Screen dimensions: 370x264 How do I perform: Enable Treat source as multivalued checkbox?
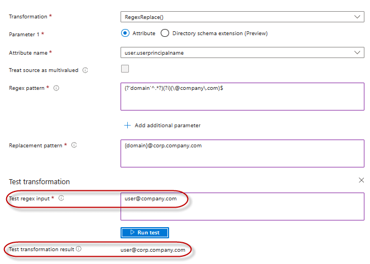point(125,69)
